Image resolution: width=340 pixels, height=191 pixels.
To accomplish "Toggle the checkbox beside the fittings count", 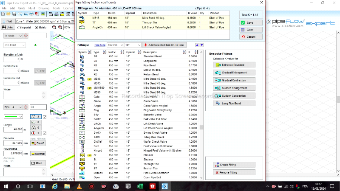I will click(x=45, y=116).
